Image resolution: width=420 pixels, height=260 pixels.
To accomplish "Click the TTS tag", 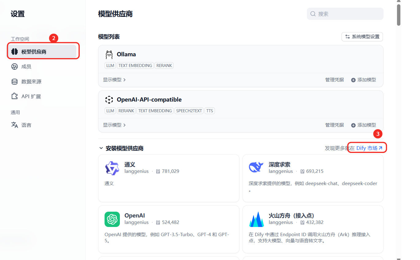I will tap(210, 111).
